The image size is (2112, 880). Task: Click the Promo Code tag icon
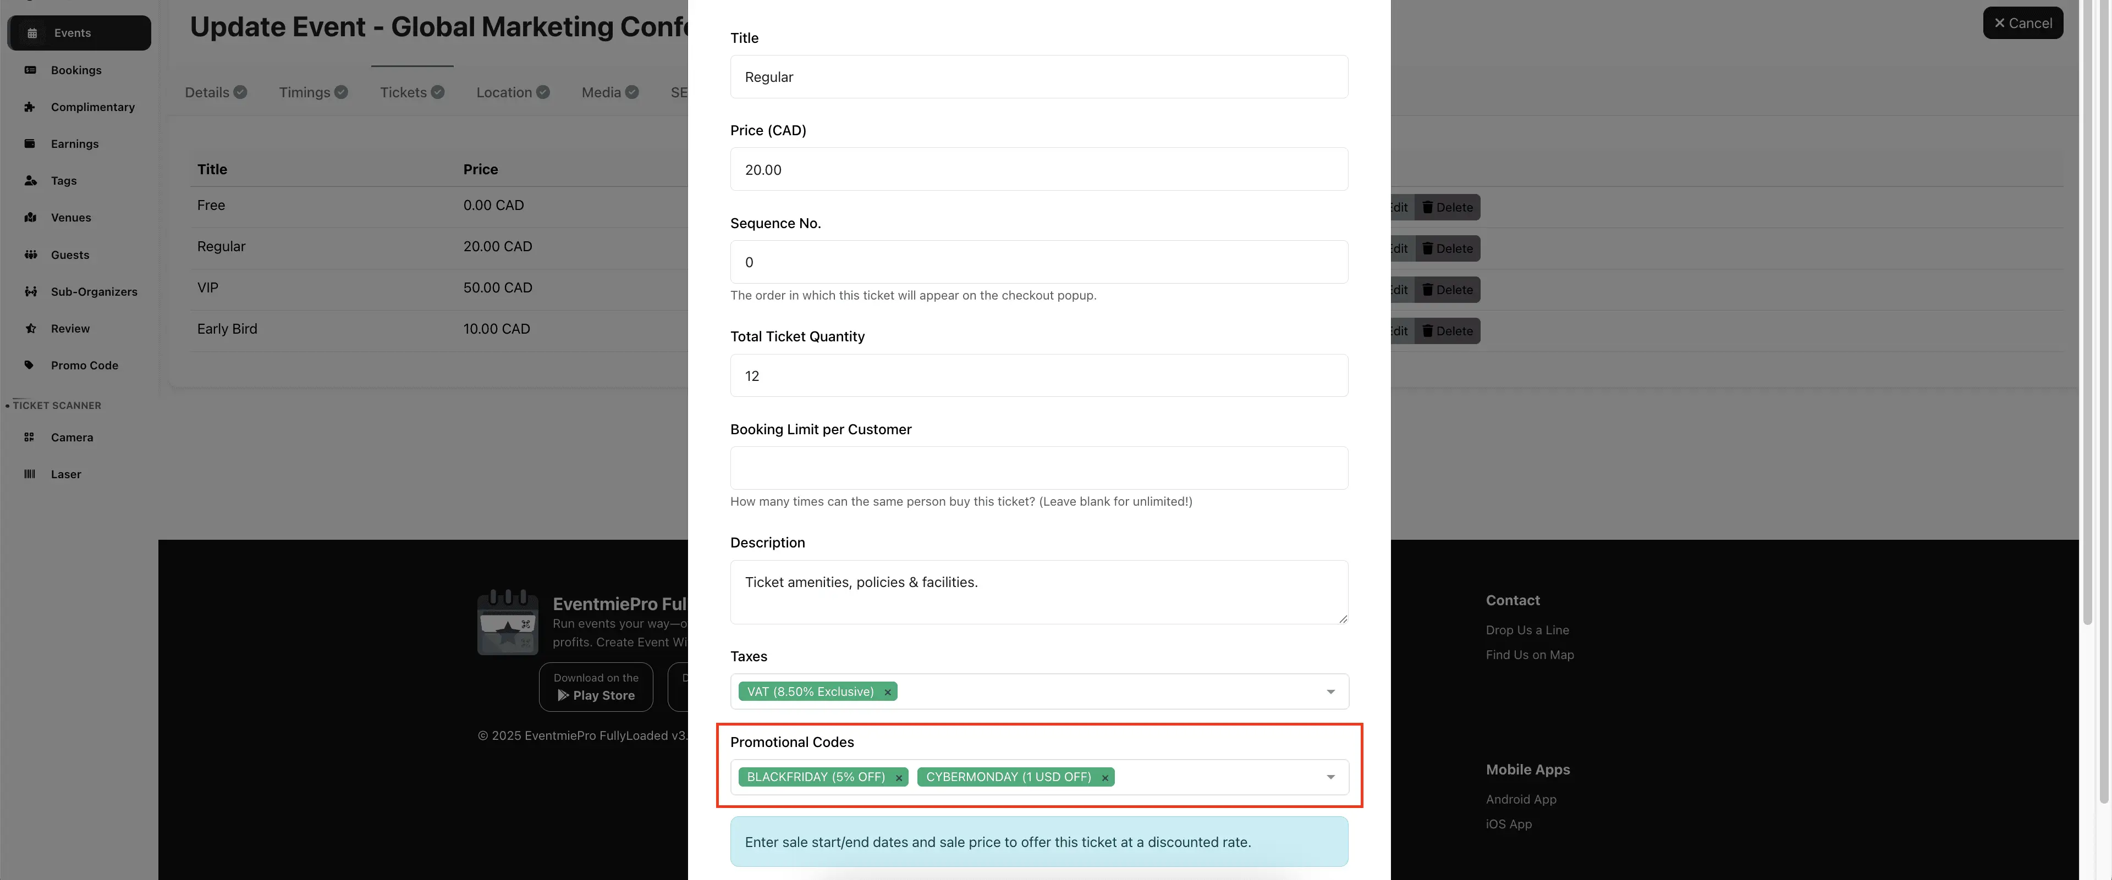tap(30, 366)
